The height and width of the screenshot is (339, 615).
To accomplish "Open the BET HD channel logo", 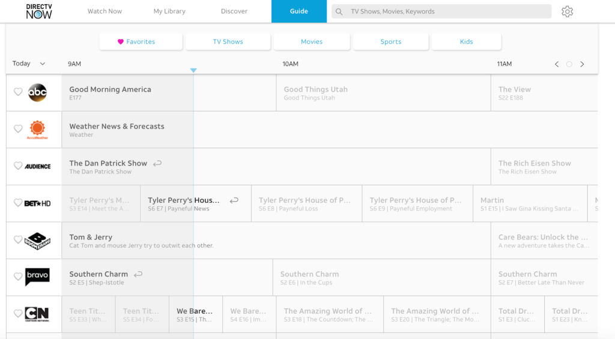I will pos(37,203).
